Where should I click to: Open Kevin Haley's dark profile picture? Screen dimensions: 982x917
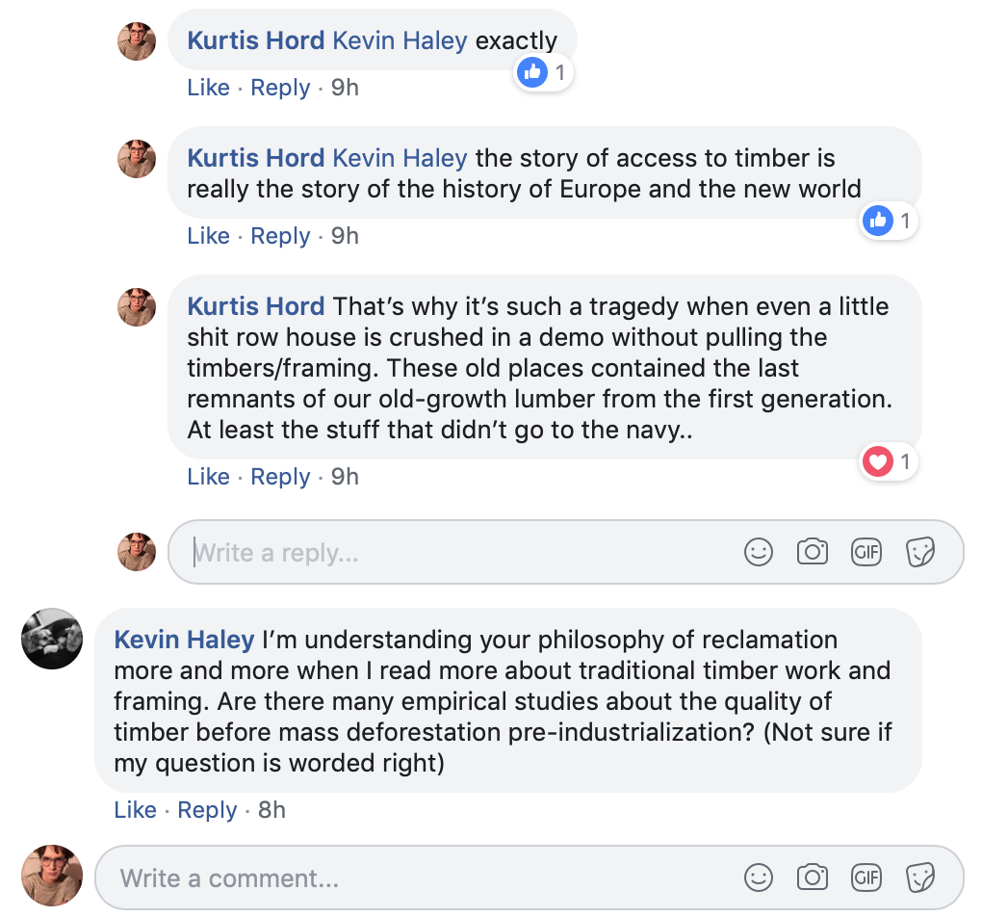52,638
